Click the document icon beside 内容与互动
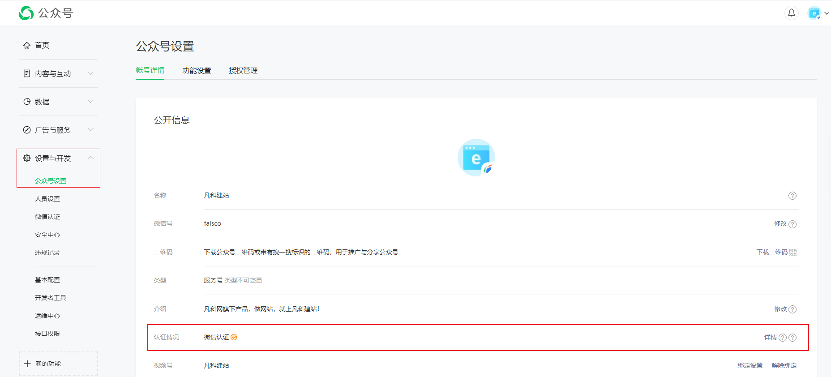This screenshot has width=831, height=377. pos(27,73)
